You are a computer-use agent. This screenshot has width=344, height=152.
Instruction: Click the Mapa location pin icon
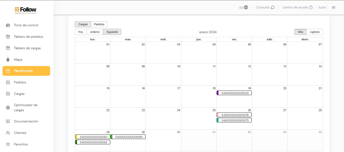click(x=8, y=60)
